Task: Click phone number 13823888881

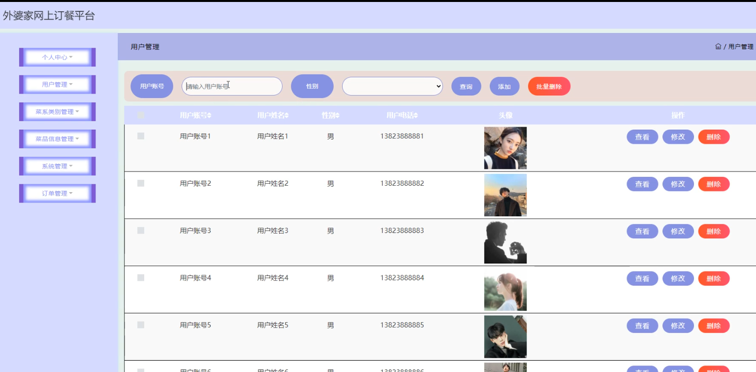Action: (x=402, y=136)
